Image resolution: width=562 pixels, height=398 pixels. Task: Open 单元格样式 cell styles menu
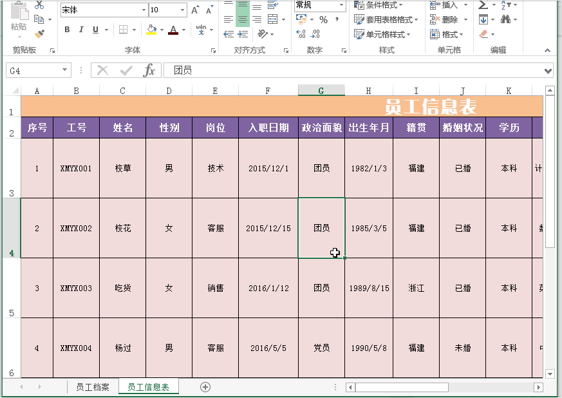382,34
